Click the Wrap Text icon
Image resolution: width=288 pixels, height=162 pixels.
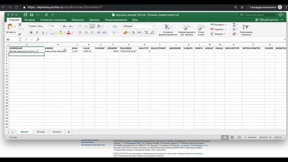tap(114, 26)
